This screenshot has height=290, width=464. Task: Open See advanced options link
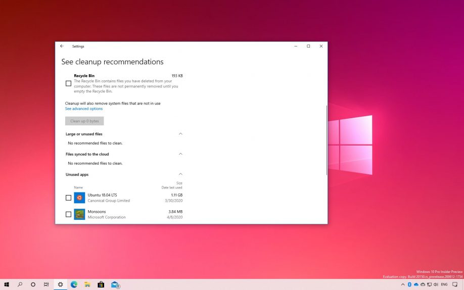pyautogui.click(x=84, y=109)
